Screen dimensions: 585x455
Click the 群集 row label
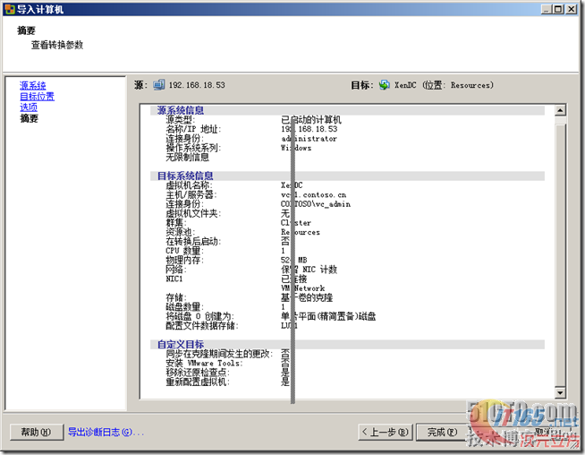click(x=175, y=223)
